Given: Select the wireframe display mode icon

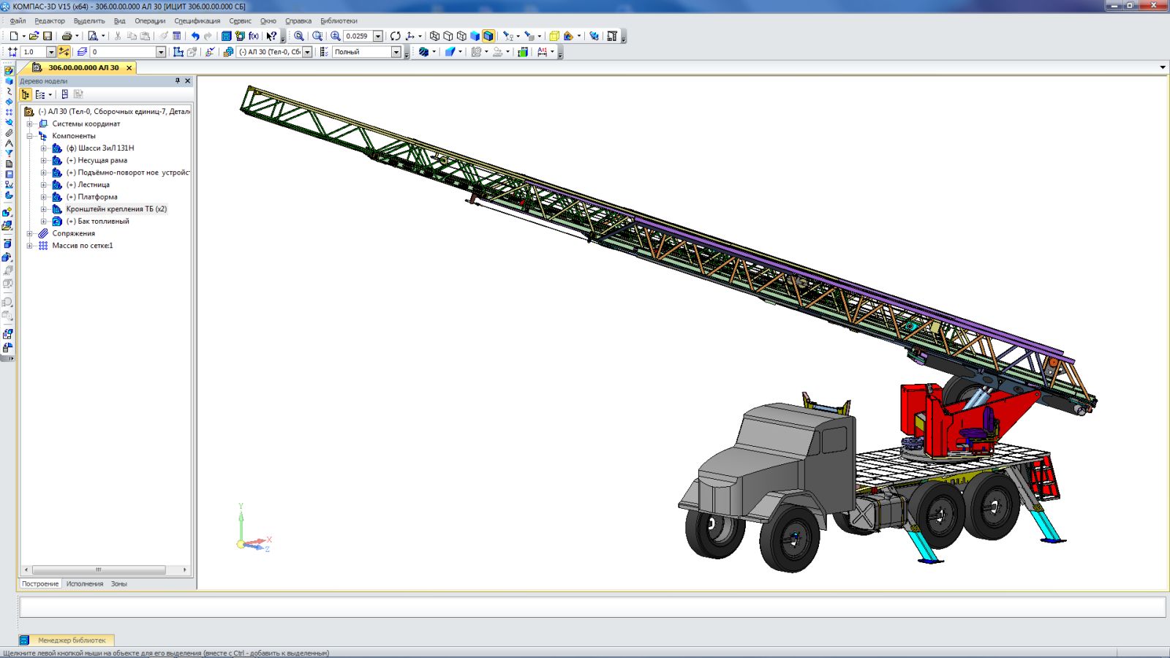Looking at the screenshot, I should click(x=434, y=36).
